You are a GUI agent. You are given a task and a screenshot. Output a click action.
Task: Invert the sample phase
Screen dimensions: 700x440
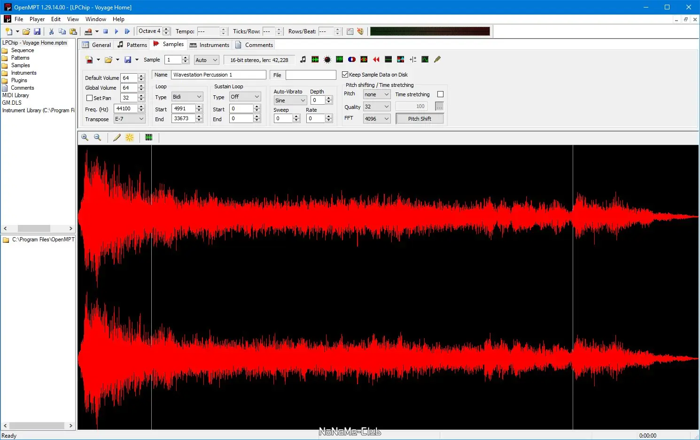tap(401, 60)
